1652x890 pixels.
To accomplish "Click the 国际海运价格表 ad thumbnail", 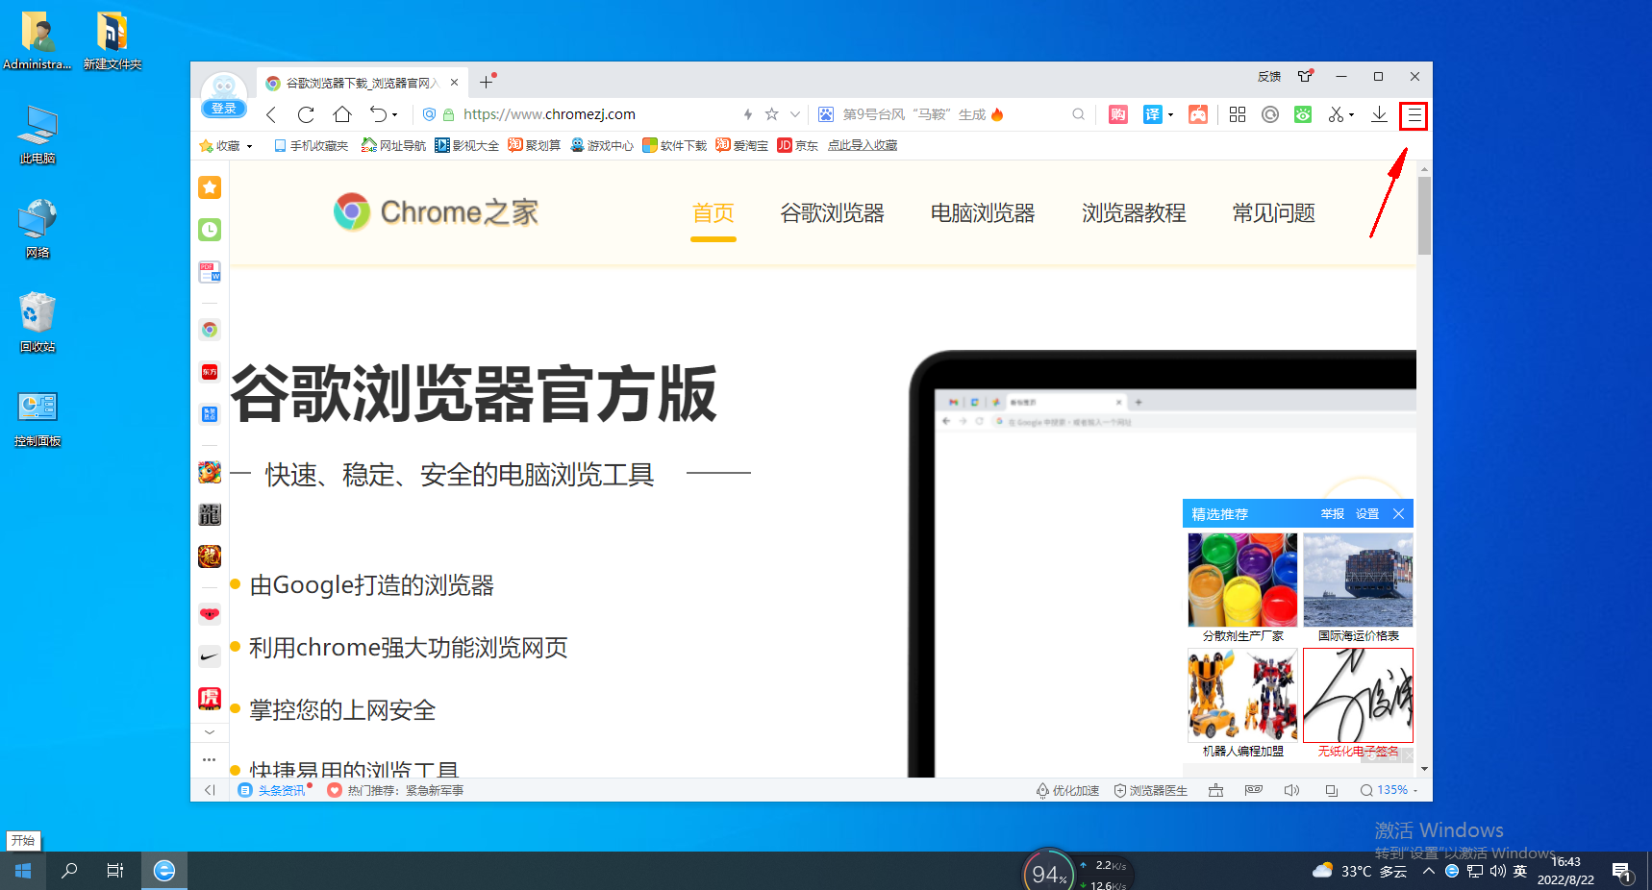I will click(1358, 581).
